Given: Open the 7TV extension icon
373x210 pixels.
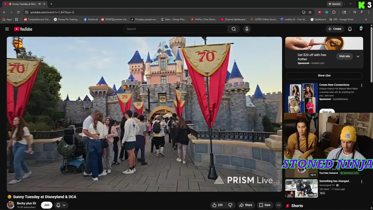Looking at the screenshot, I should (327, 12).
